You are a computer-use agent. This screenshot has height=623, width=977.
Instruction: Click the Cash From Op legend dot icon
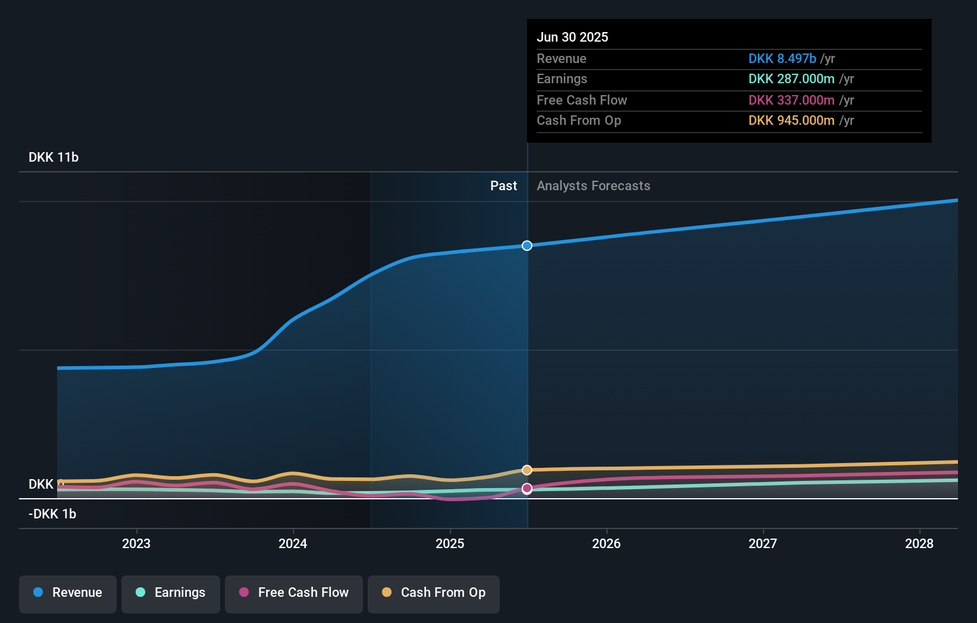[387, 592]
